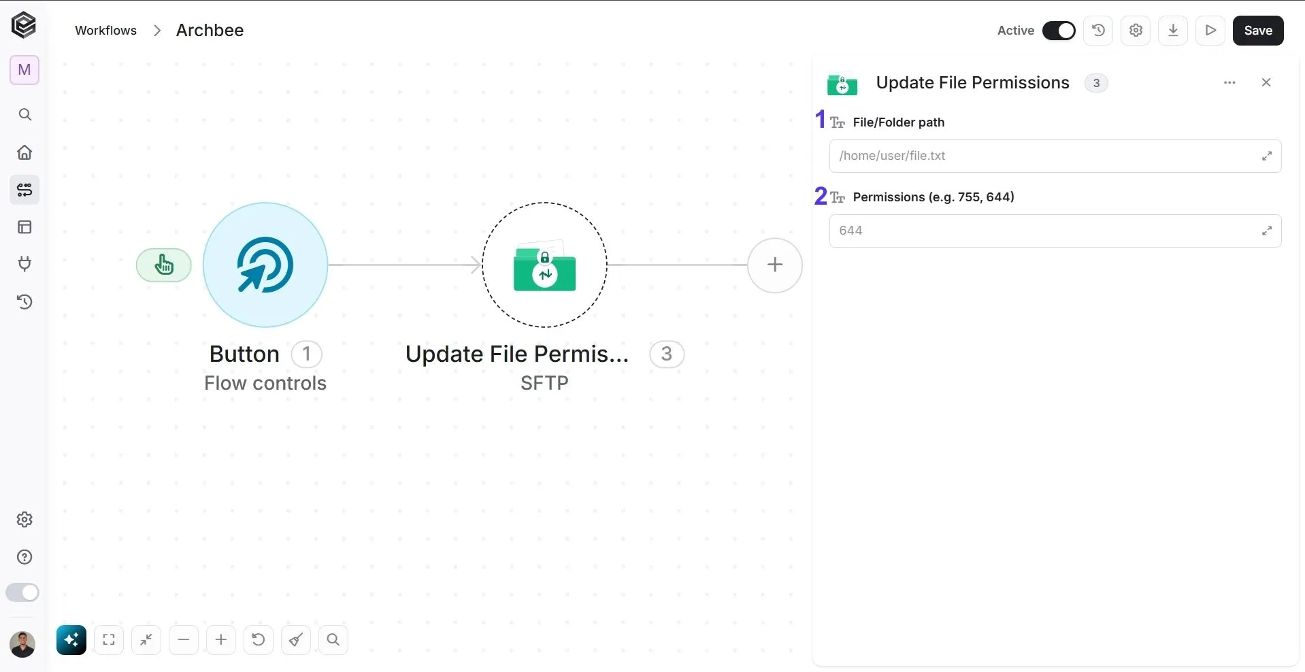Open the logo in the top-left corner
The height and width of the screenshot is (672, 1305).
[24, 25]
